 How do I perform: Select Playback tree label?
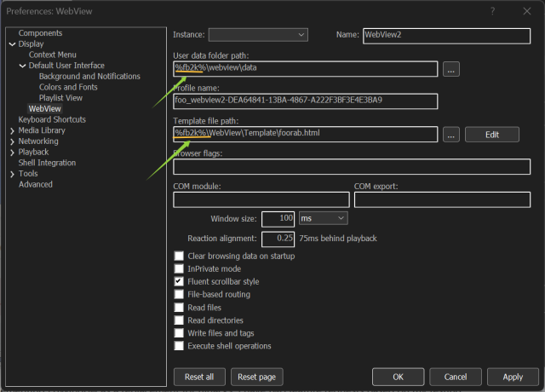[x=33, y=152]
